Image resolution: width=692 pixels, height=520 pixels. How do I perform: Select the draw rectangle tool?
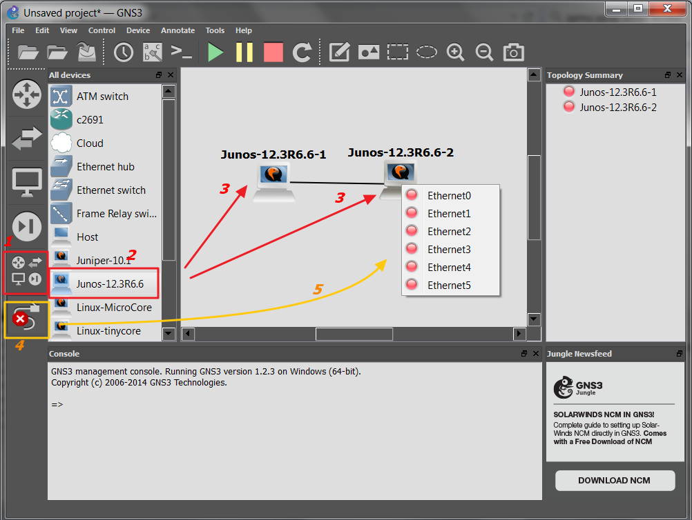(398, 52)
